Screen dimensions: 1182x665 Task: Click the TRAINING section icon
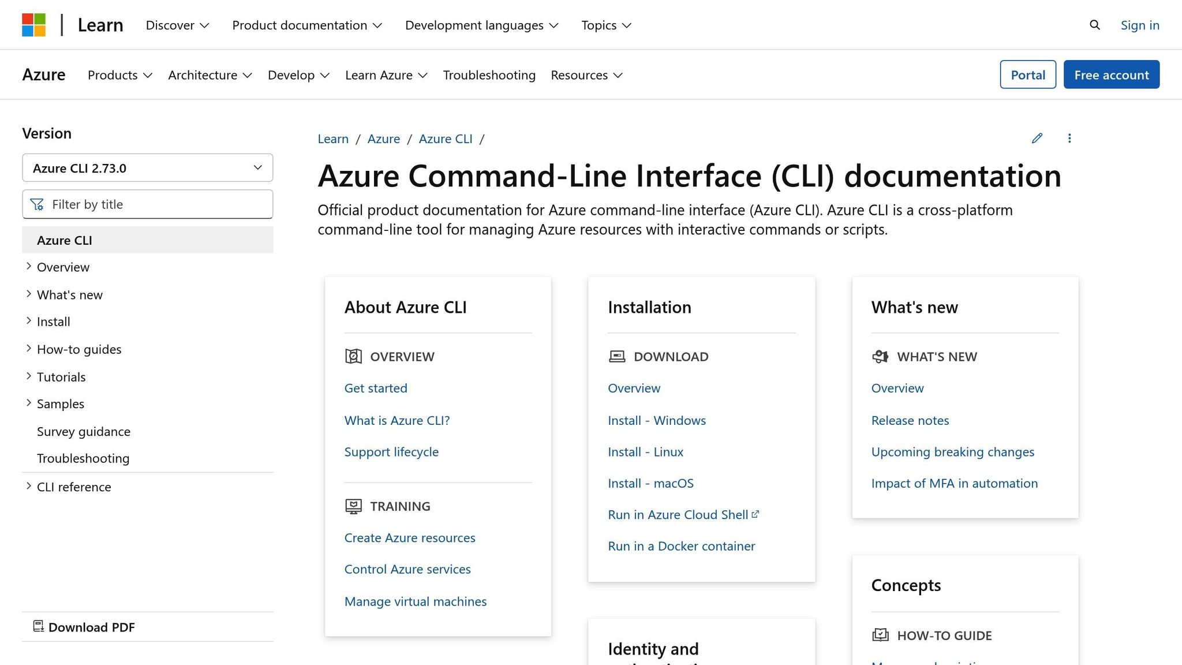[353, 506]
